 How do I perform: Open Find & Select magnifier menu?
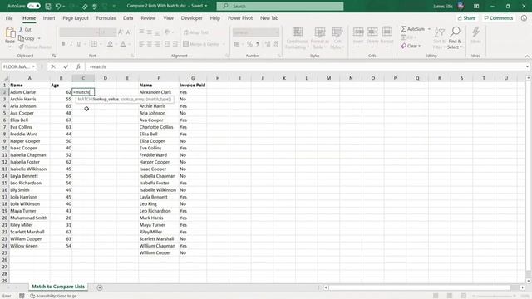(x=455, y=37)
